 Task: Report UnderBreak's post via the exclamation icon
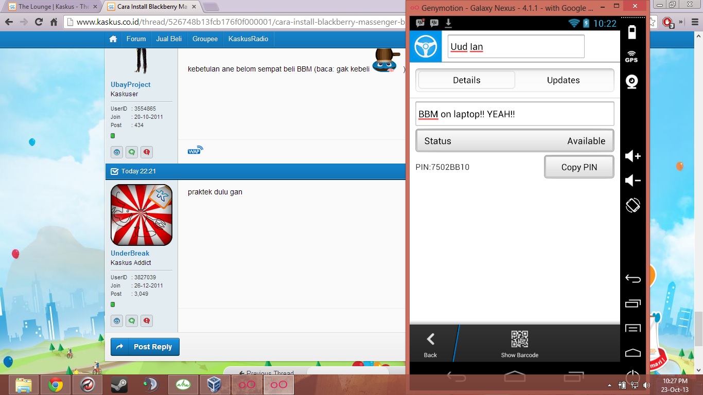point(146,320)
